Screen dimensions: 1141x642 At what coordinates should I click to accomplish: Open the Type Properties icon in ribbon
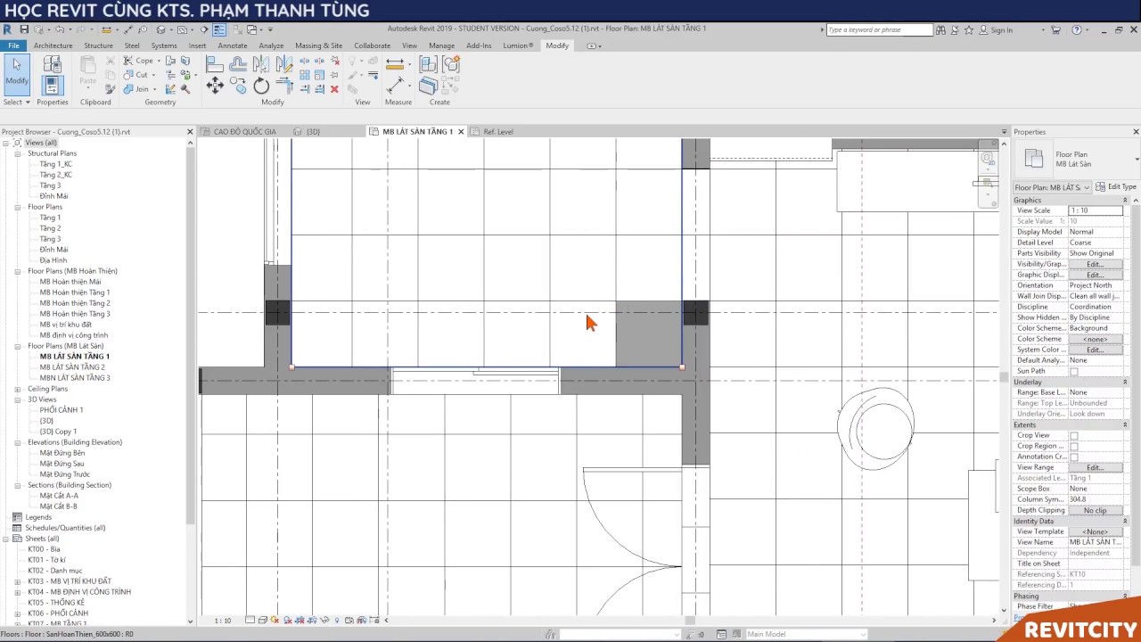coord(53,64)
